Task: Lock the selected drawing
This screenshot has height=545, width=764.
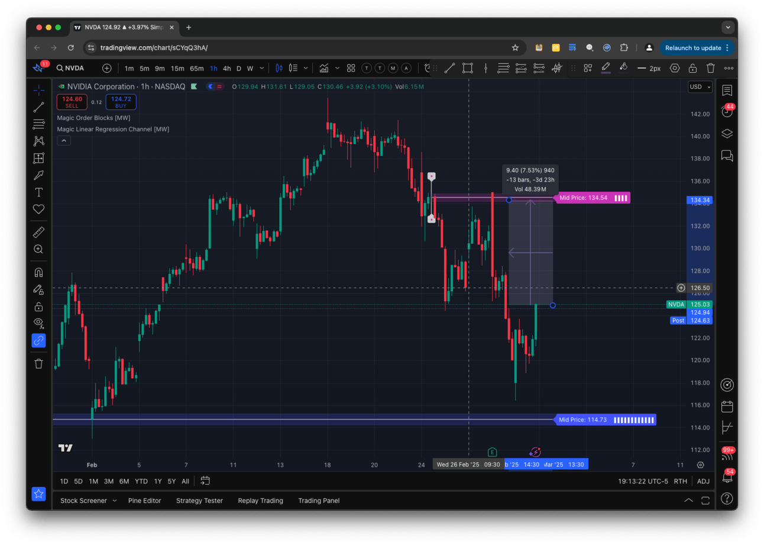Action: [692, 69]
